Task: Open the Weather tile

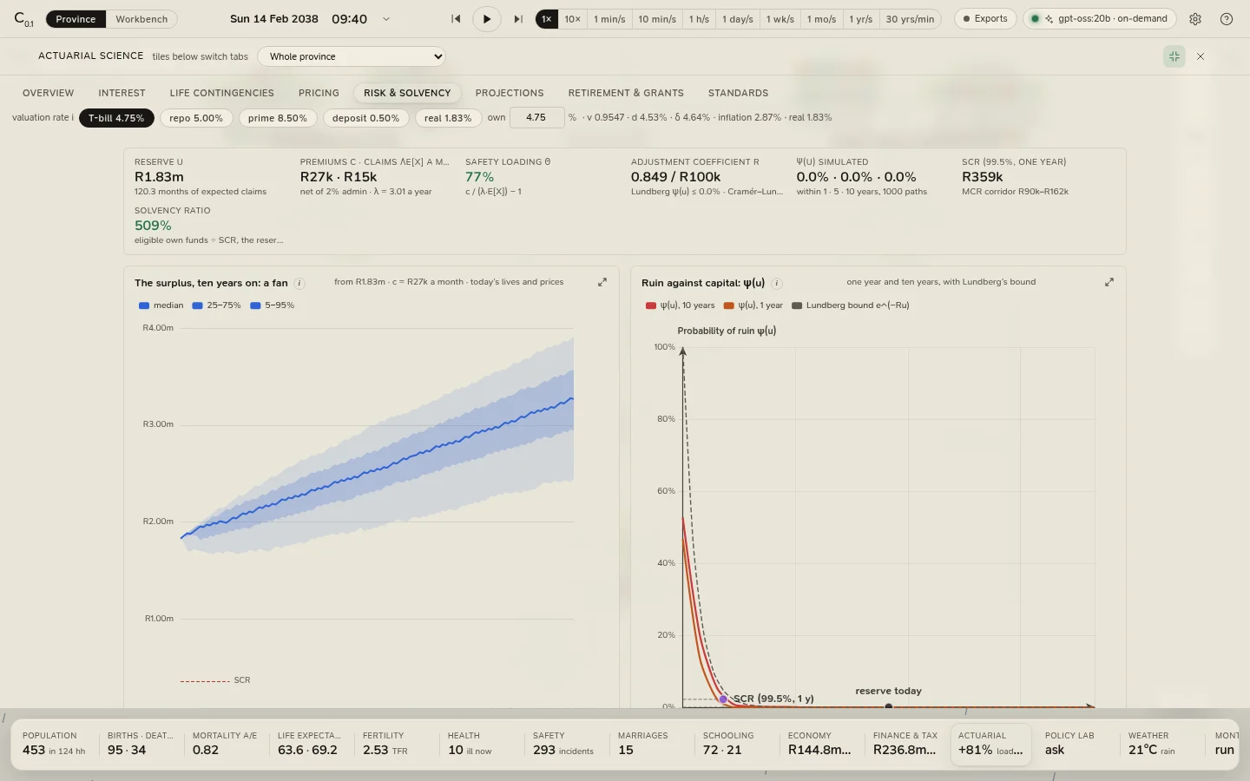Action: click(x=1161, y=745)
